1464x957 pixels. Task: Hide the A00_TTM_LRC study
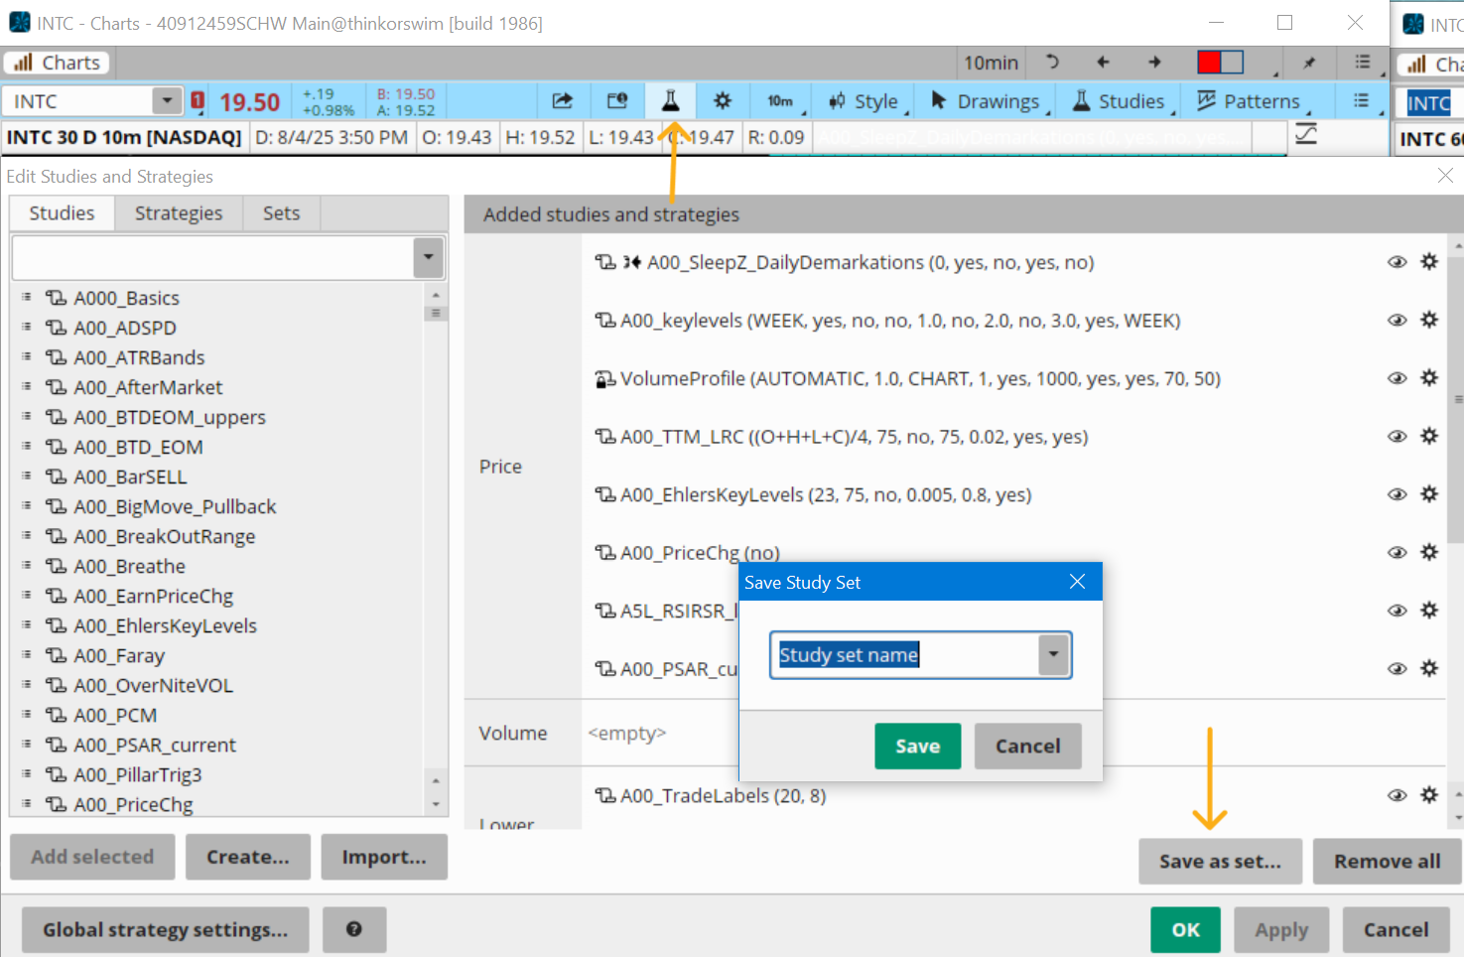click(1397, 436)
